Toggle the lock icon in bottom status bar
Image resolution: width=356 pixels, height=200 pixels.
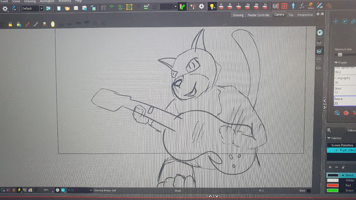click(14, 190)
